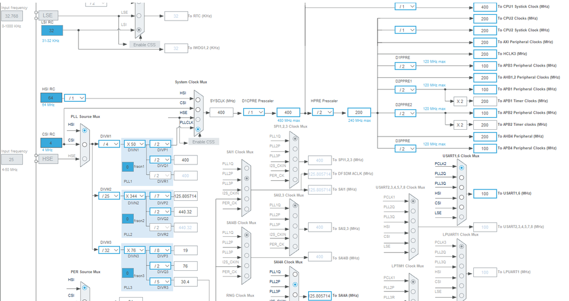
Task: Select HSE source on PLL Source Mux
Action: click(84, 159)
